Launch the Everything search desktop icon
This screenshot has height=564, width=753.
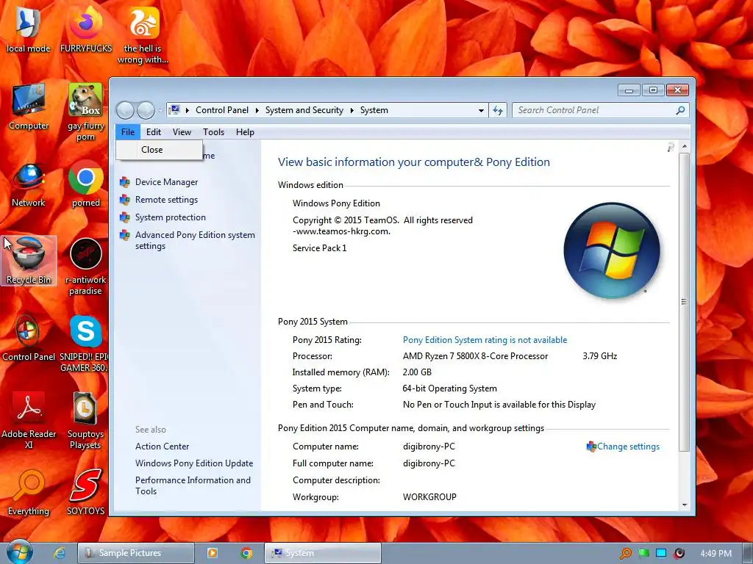pyautogui.click(x=28, y=492)
